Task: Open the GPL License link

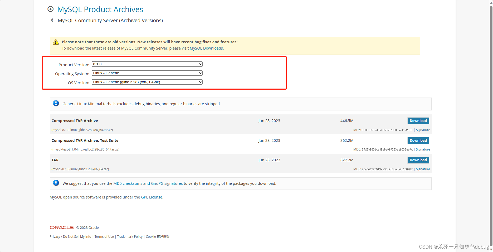Action: tap(152, 197)
